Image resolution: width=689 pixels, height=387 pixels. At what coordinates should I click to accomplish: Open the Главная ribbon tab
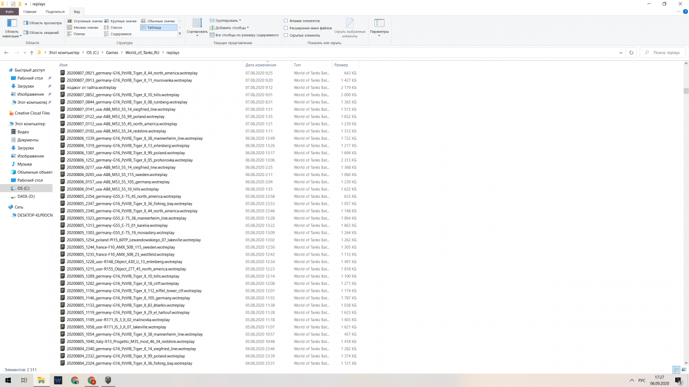coord(30,11)
